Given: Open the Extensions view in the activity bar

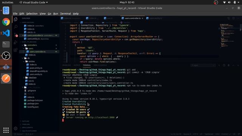Looking at the screenshot, I should (16, 50).
